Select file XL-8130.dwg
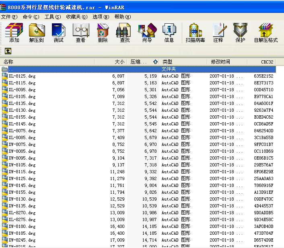The width and height of the screenshot is (284, 248). 22,110
